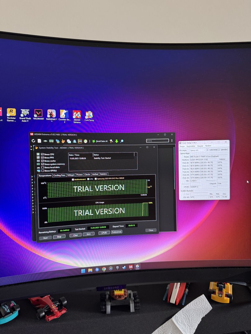
Task: Click the memory module icon in AIDA64 toolbar
Action: click(51, 141)
